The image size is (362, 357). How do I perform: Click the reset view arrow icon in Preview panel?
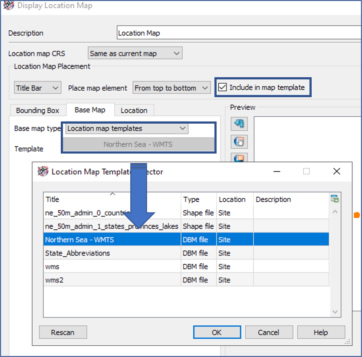click(239, 124)
